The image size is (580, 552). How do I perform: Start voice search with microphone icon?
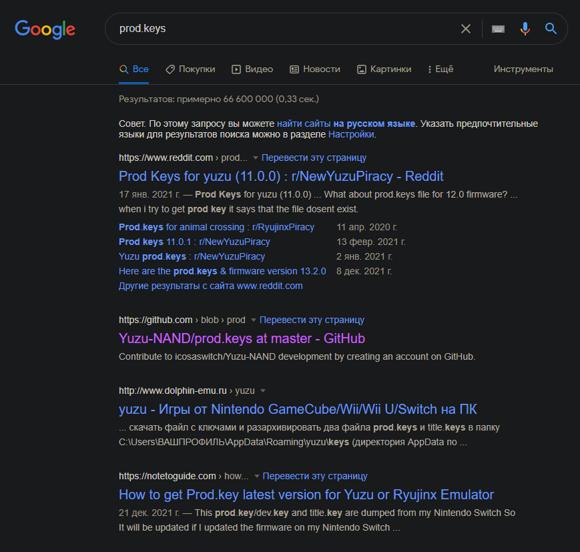[x=525, y=29]
